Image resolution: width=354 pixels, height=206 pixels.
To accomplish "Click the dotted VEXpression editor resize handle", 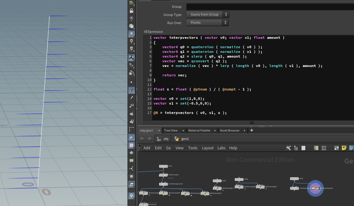I will point(252,123).
